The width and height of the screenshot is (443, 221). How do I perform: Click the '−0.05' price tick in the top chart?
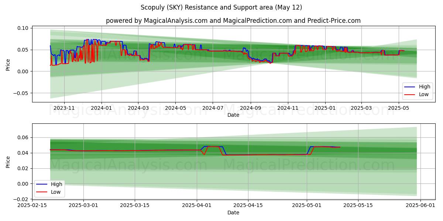pyautogui.click(x=21, y=93)
